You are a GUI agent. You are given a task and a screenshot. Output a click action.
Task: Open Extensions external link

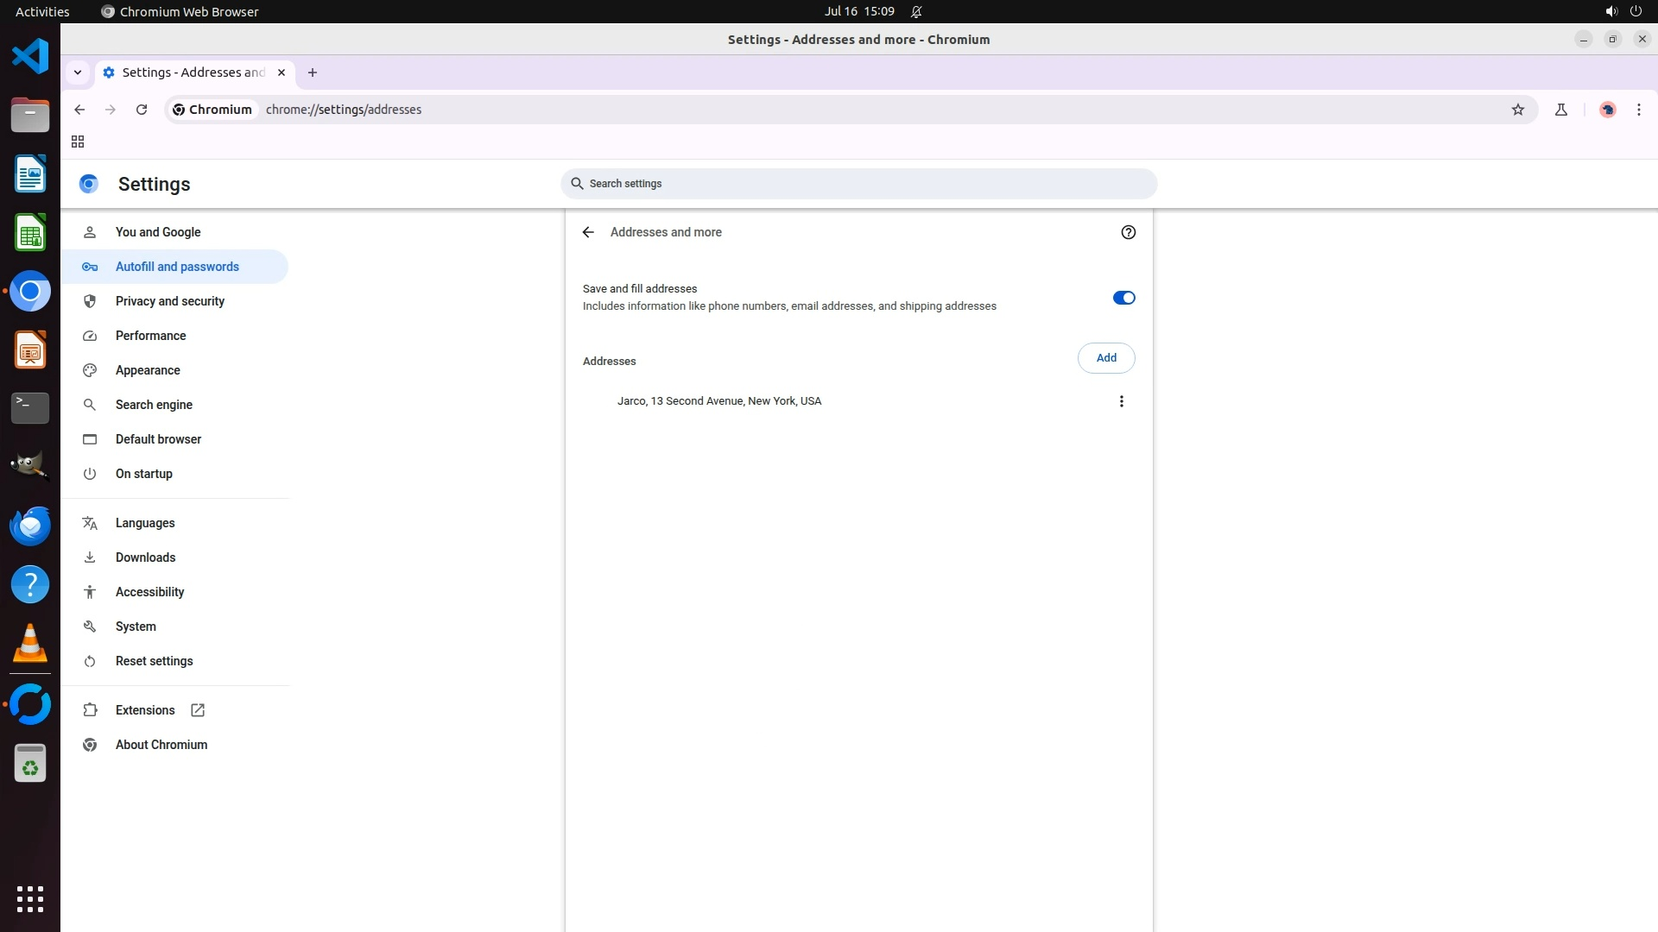pos(145,710)
